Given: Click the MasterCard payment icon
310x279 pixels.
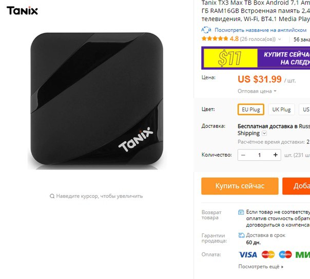Looking at the screenshot, I should [x=268, y=254].
